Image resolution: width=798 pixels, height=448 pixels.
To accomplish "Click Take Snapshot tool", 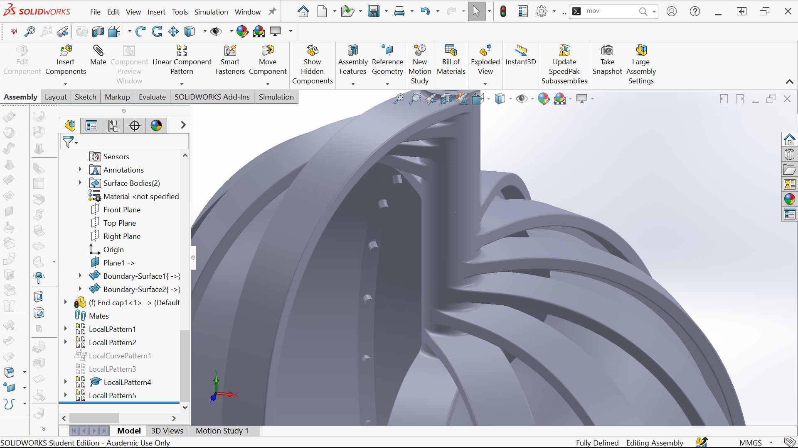I will pos(607,60).
